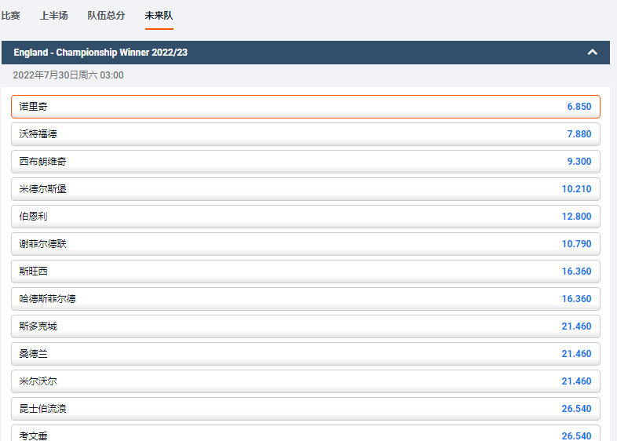The image size is (617, 441).
Task: Pick 斯旺西 odds 16.360
Action: [x=305, y=272]
